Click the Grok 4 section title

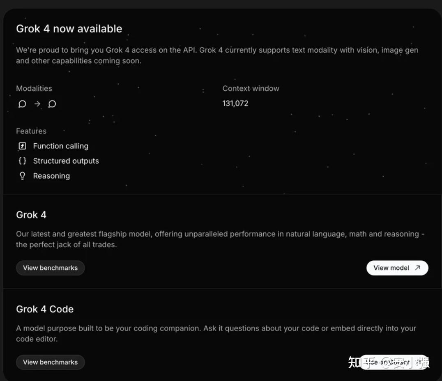pyautogui.click(x=31, y=215)
